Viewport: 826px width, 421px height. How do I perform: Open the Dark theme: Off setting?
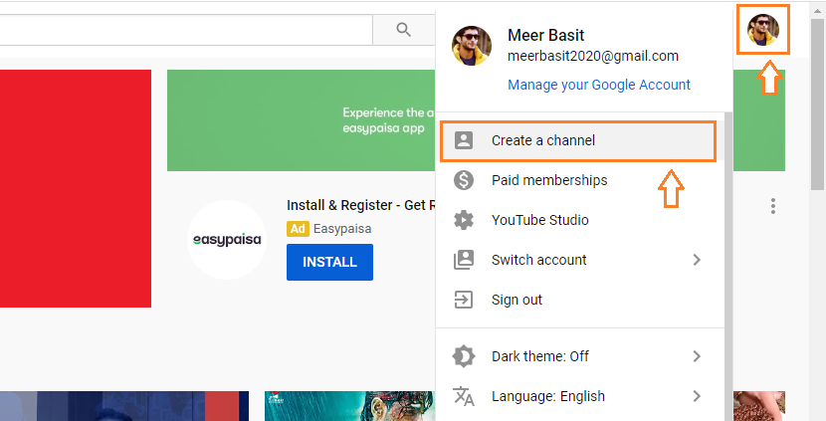[x=580, y=356]
